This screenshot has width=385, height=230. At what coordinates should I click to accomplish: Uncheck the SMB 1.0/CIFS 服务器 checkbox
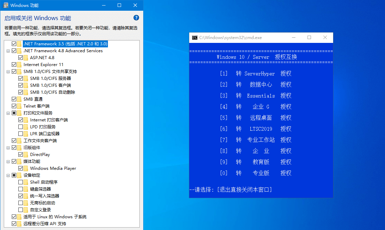pos(20,78)
